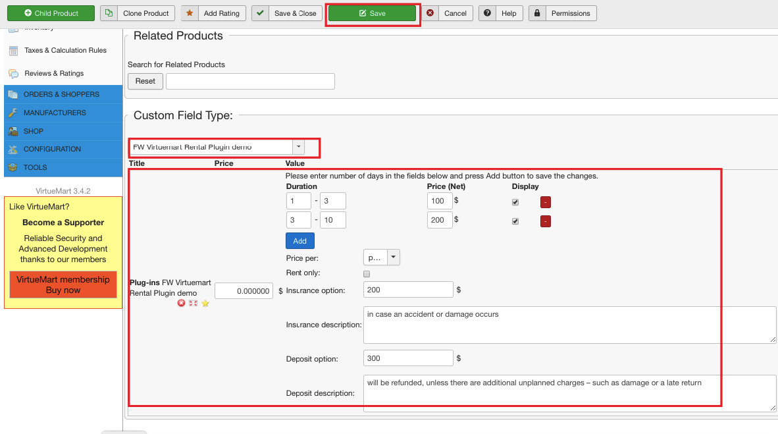
Task: Remove the 1-3 duration price row
Action: click(x=545, y=202)
